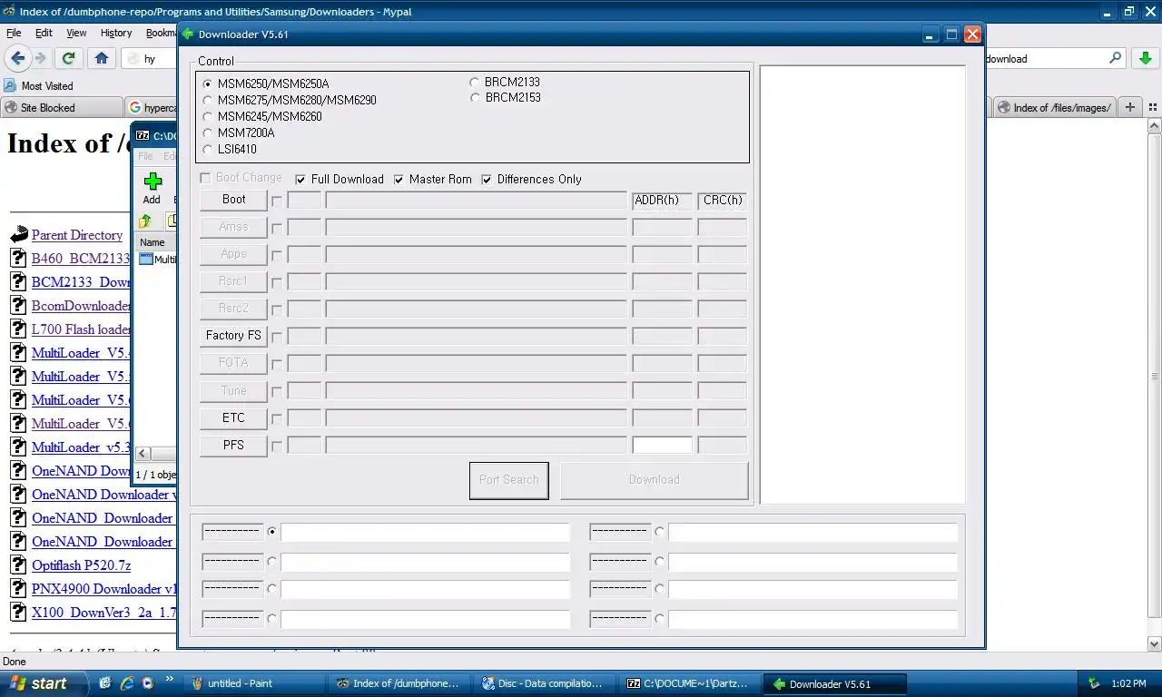
Task: Select MSM6245/MSM6260 option
Action: (208, 116)
